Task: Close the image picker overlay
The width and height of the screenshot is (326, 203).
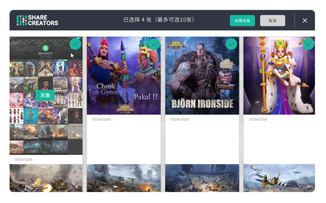Action: coord(305,21)
